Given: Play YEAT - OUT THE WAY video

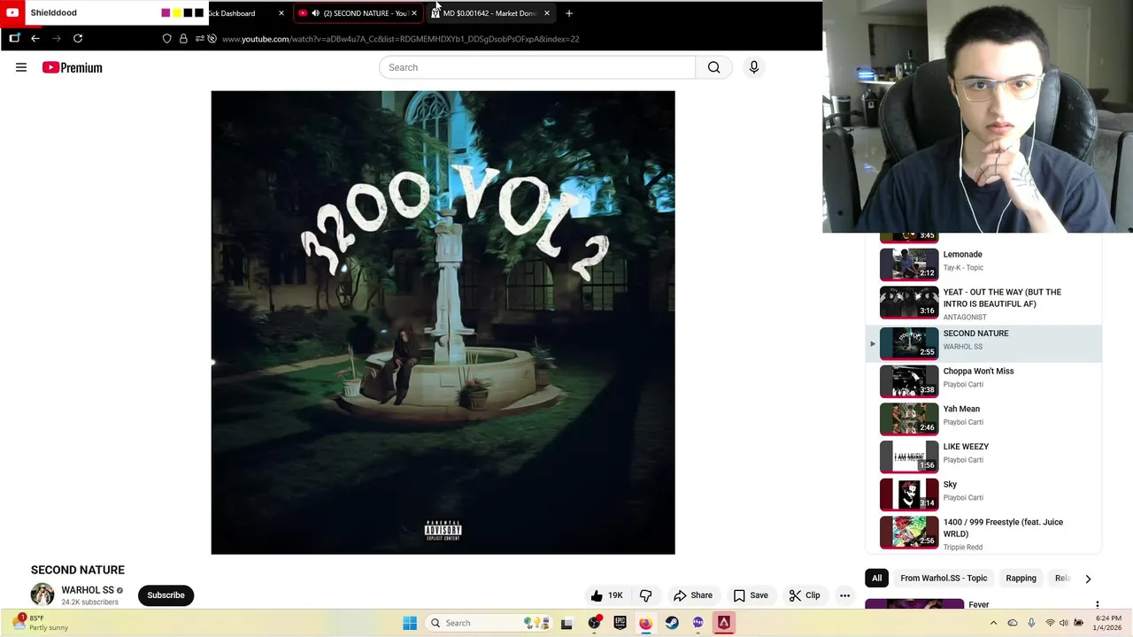Looking at the screenshot, I should click(984, 303).
